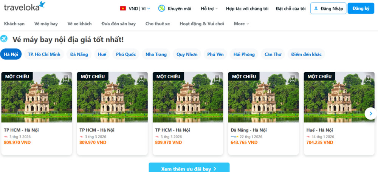Show next flight deals with the carousel arrow
Image resolution: width=378 pixels, height=172 pixels.
tap(370, 113)
